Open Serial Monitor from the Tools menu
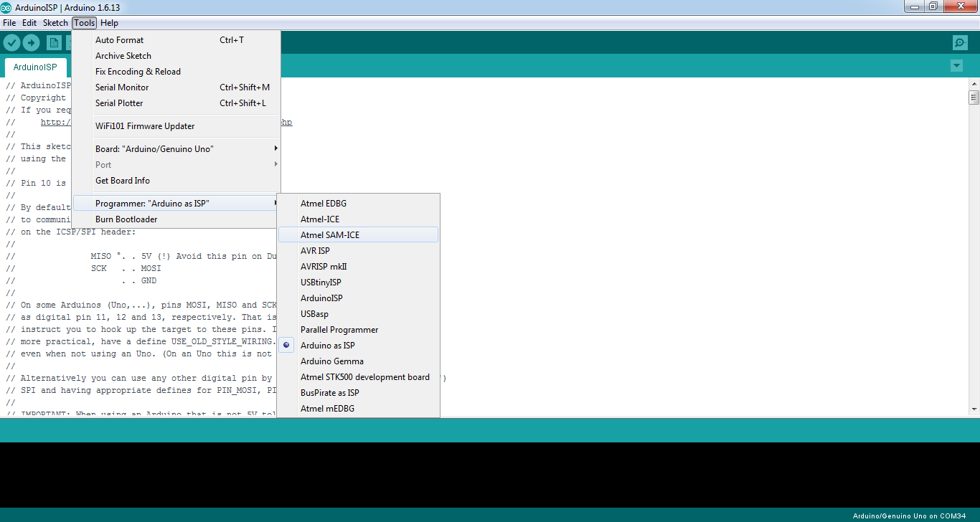This screenshot has width=980, height=522. tap(176, 87)
